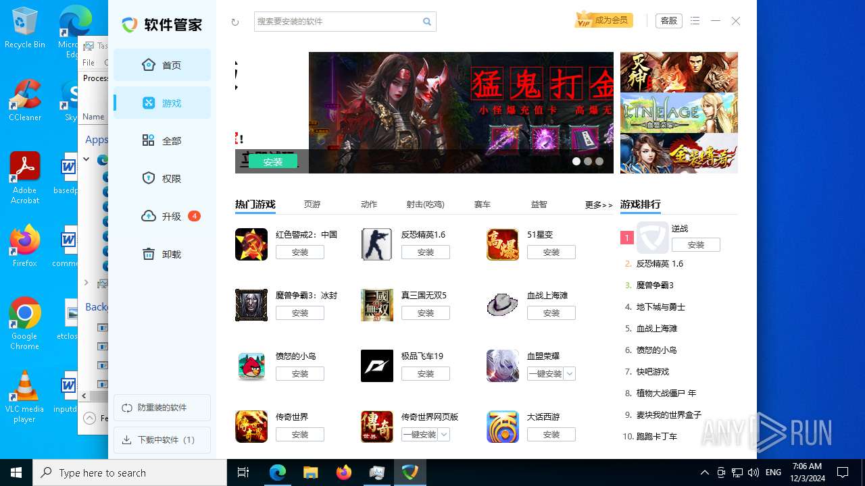Open the Lineage banner thumbnail
Image resolution: width=865 pixels, height=486 pixels.
pos(679,113)
